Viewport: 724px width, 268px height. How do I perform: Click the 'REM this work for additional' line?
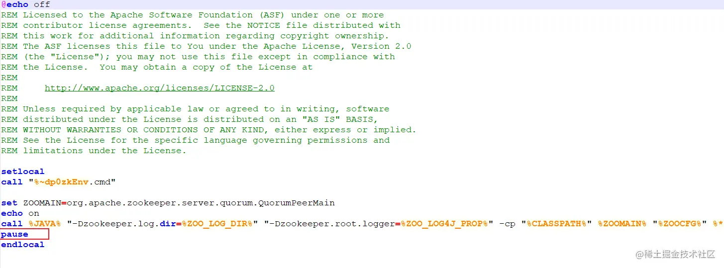(x=195, y=36)
